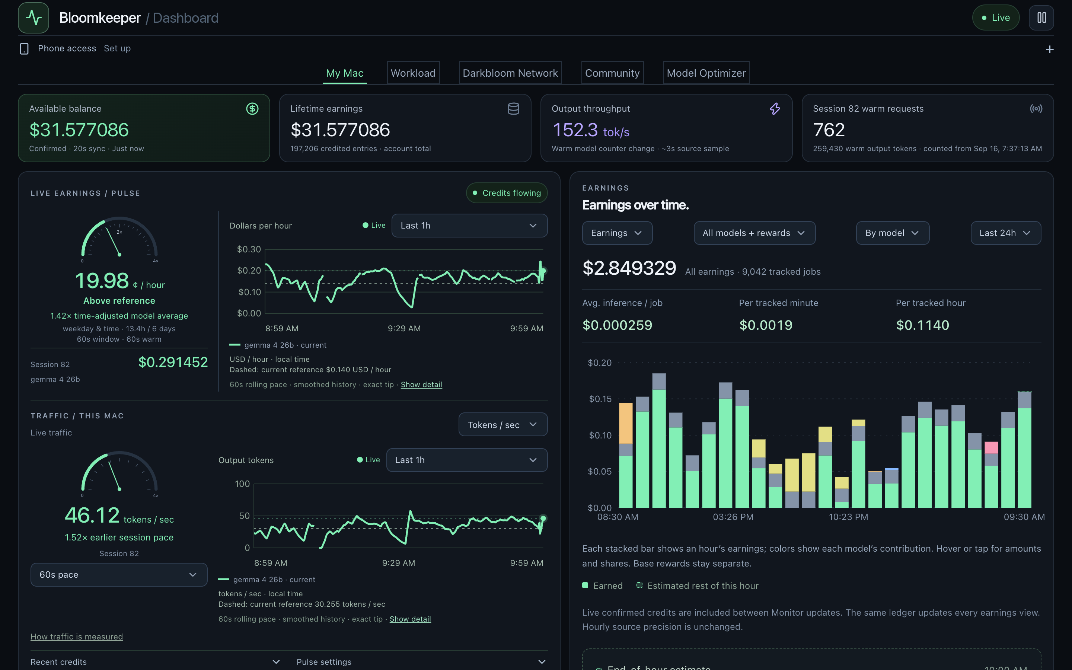Click '9,042 tracked jobs' text

coord(781,272)
